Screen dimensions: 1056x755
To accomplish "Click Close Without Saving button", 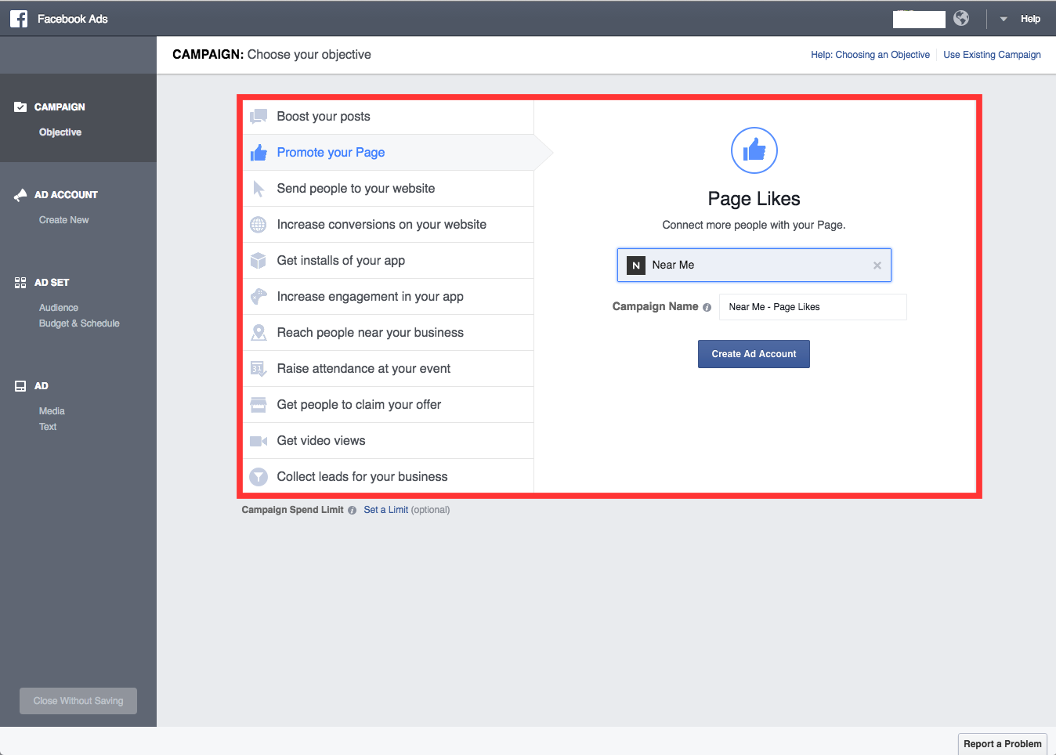I will 78,701.
